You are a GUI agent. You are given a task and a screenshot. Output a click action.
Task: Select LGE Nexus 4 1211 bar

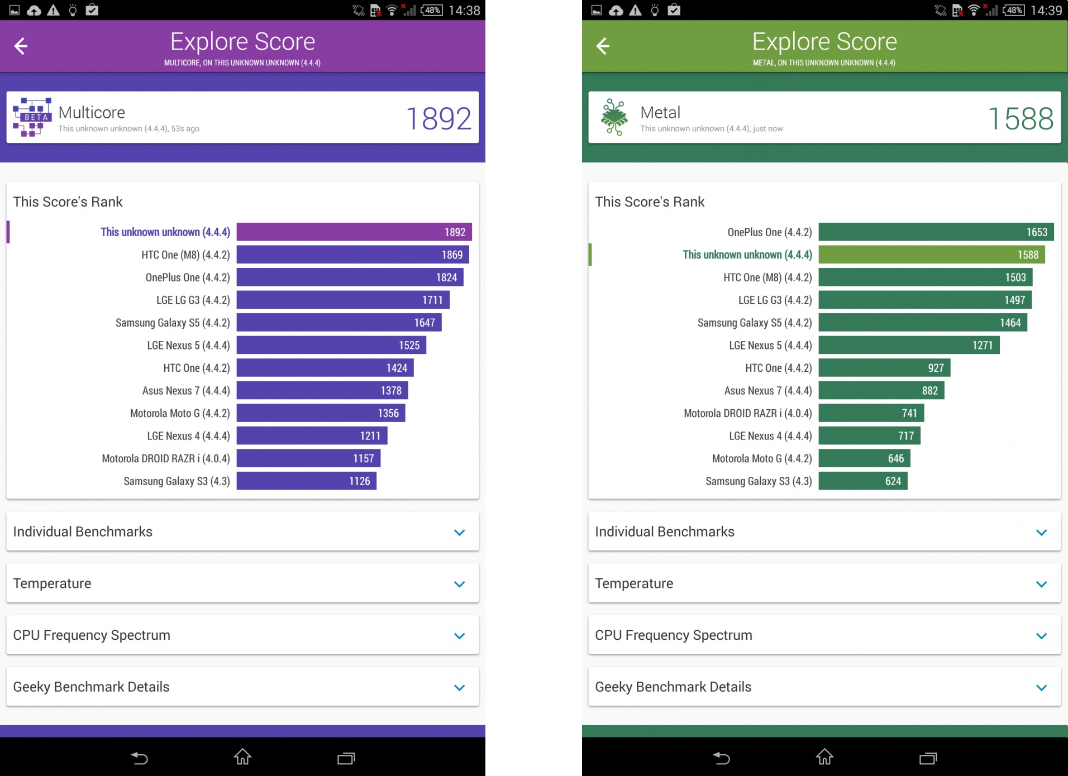coord(312,435)
